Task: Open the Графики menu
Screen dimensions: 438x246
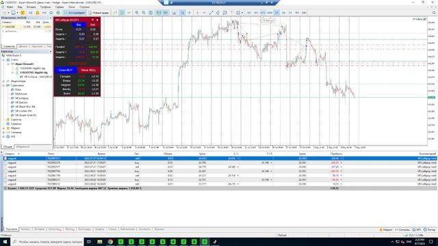Action: tap(45, 7)
